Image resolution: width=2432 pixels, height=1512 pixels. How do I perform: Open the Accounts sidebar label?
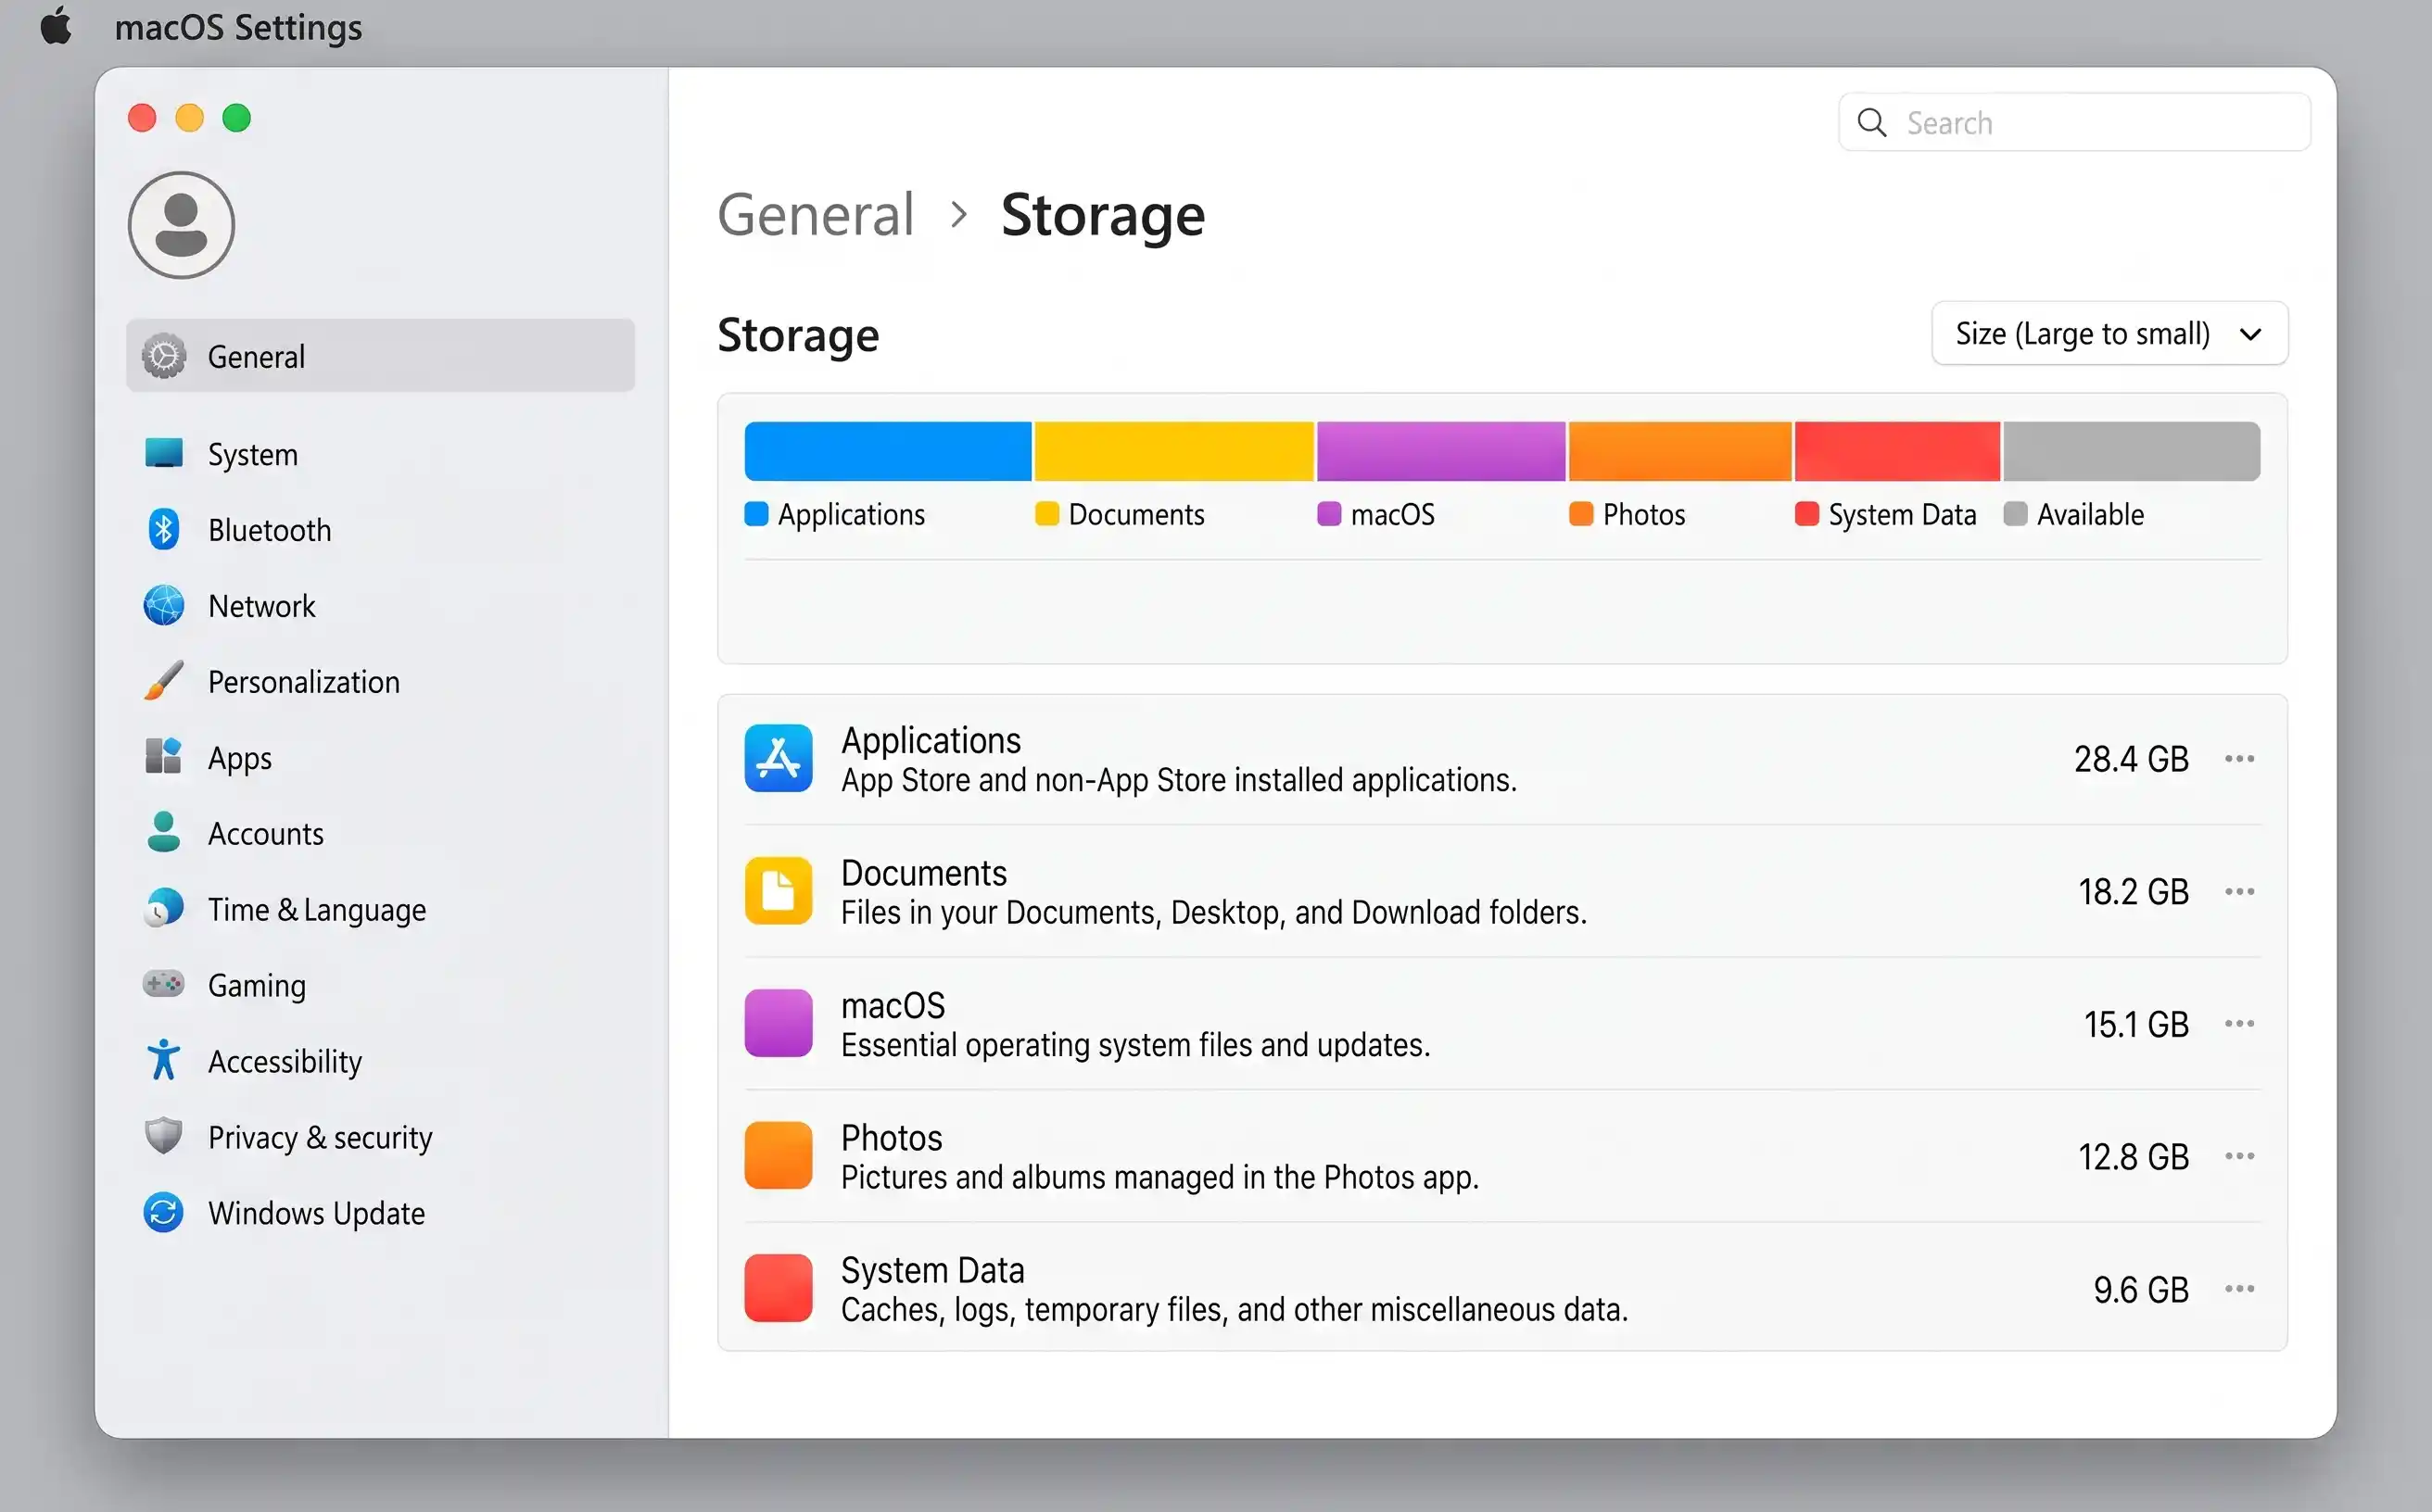pos(266,834)
